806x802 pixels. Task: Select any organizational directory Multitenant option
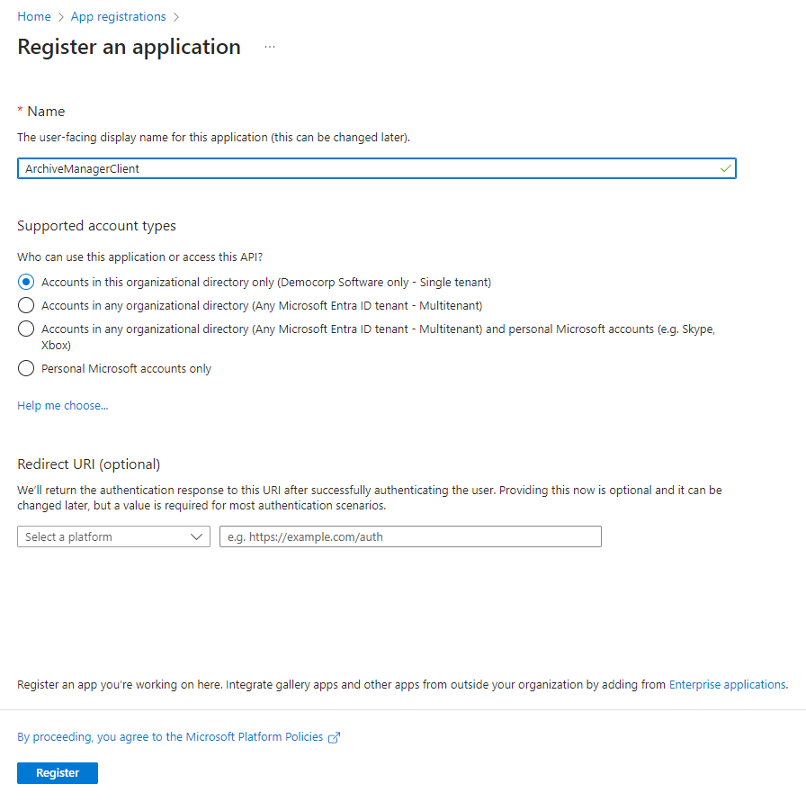[26, 305]
